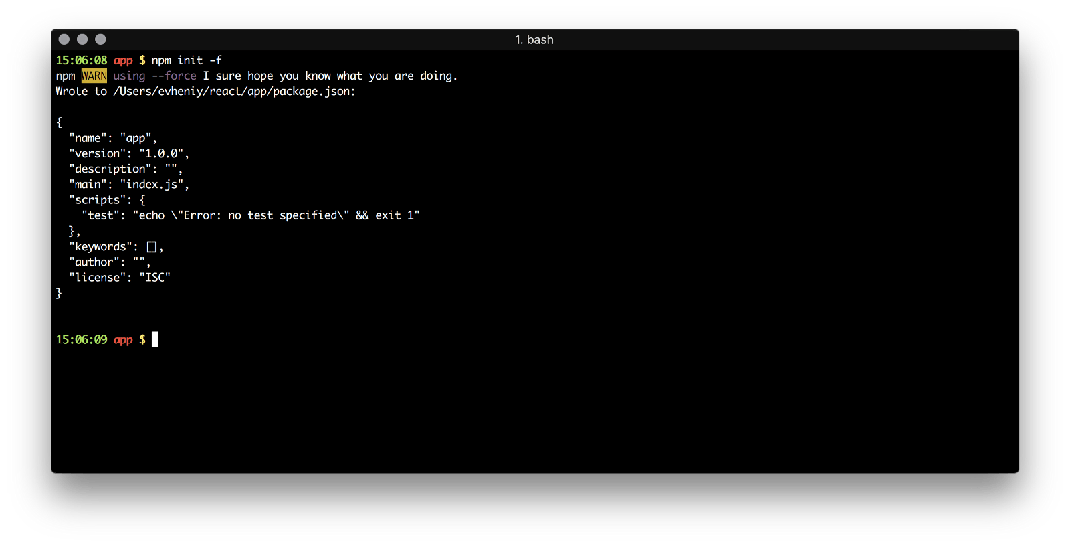Click the "Error: no test specified" text
Image resolution: width=1070 pixels, height=546 pixels.
(x=260, y=215)
